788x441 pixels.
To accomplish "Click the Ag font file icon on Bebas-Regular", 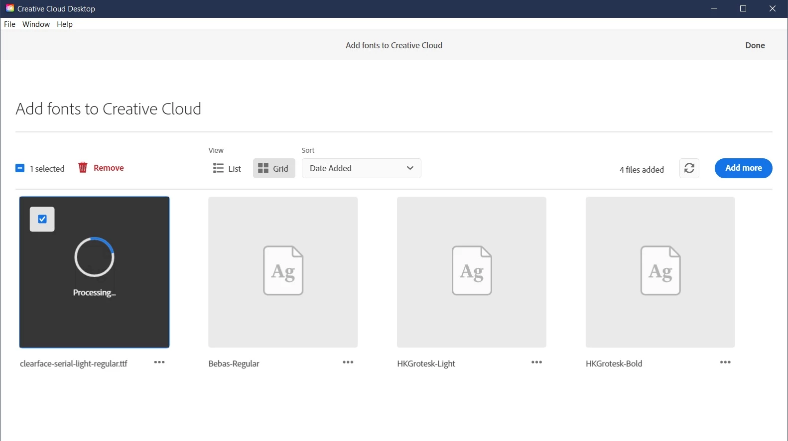I will pos(283,270).
